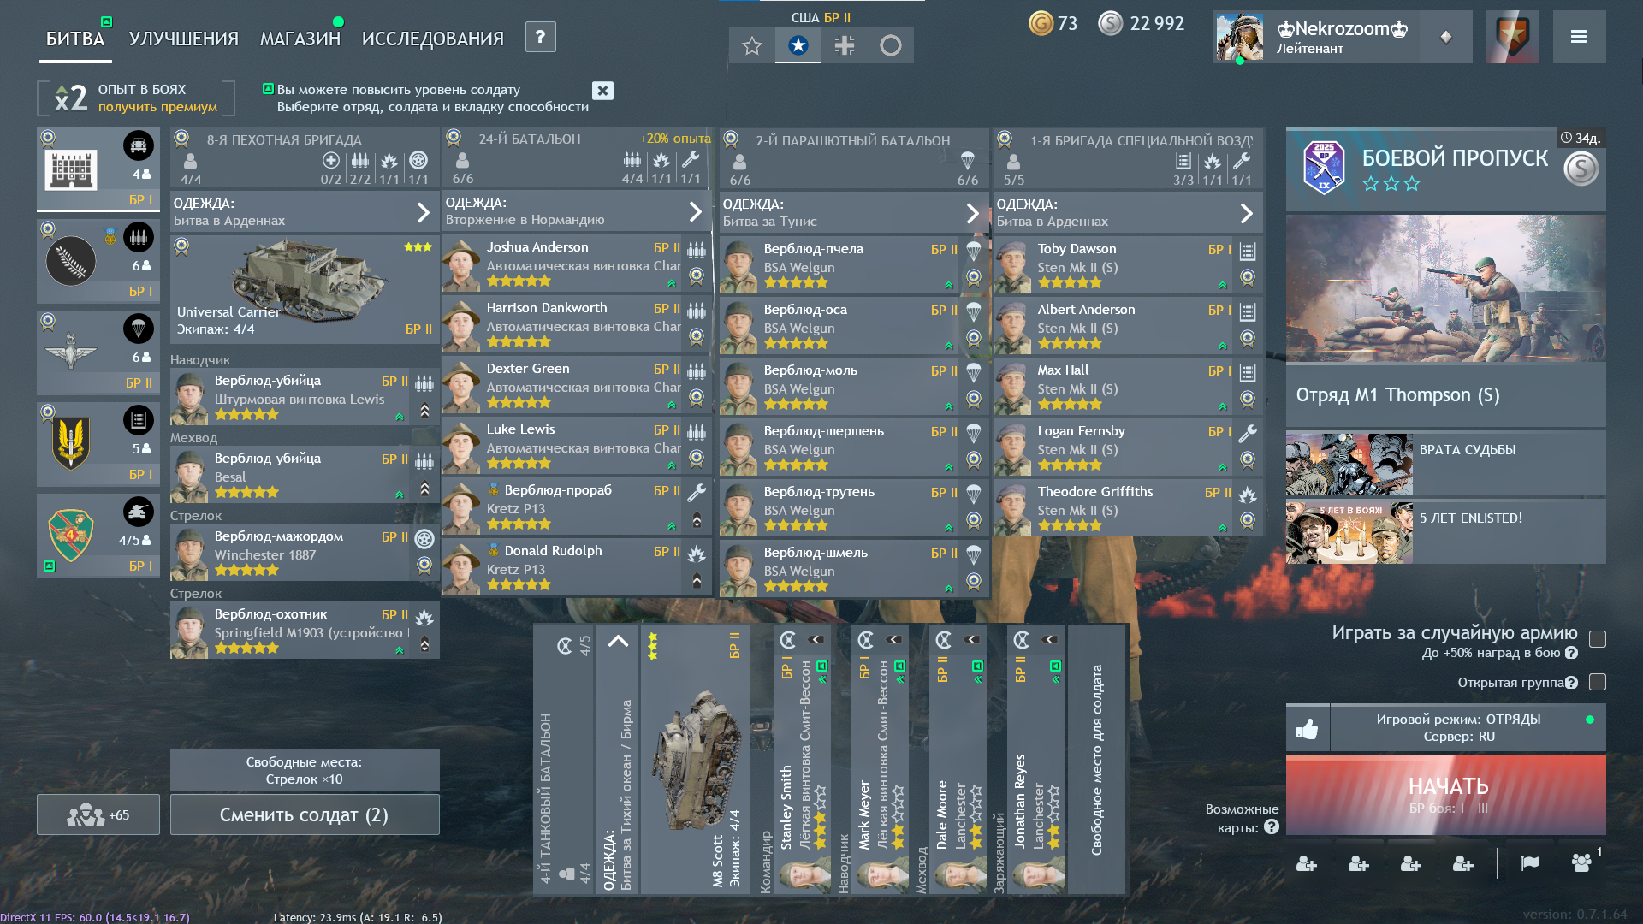Image resolution: width=1643 pixels, height=924 pixels.
Task: Open the Battle Pass M1 Thompson image
Action: click(x=1444, y=288)
